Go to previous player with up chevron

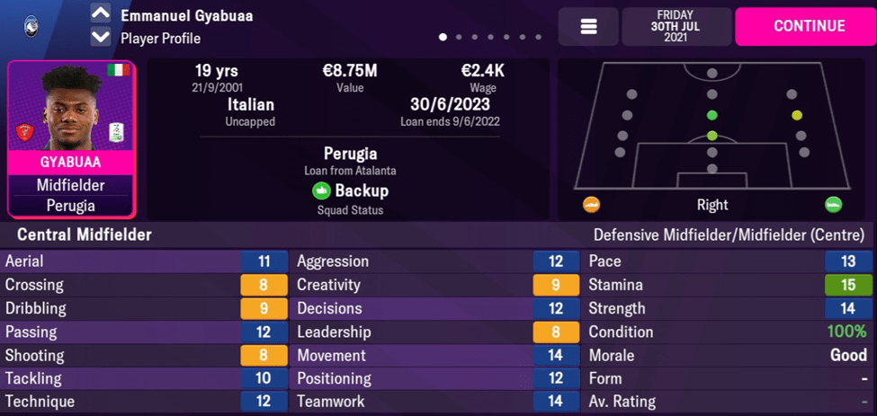tap(101, 14)
